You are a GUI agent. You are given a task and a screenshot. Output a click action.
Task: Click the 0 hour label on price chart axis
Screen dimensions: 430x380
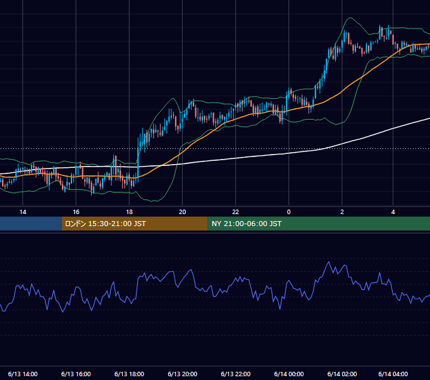point(289,212)
